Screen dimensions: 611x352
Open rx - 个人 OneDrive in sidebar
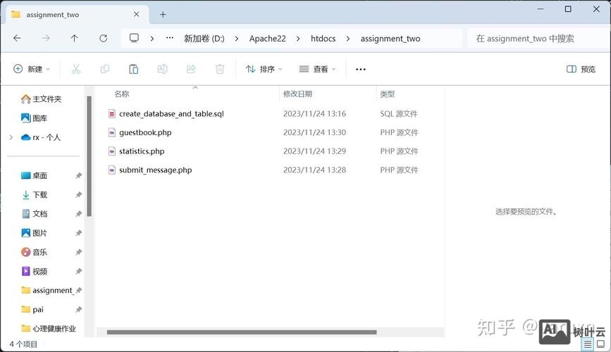[41, 137]
